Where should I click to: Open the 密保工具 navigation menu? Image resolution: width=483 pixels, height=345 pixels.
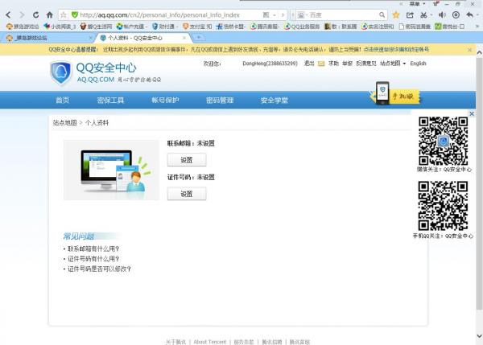(110, 100)
